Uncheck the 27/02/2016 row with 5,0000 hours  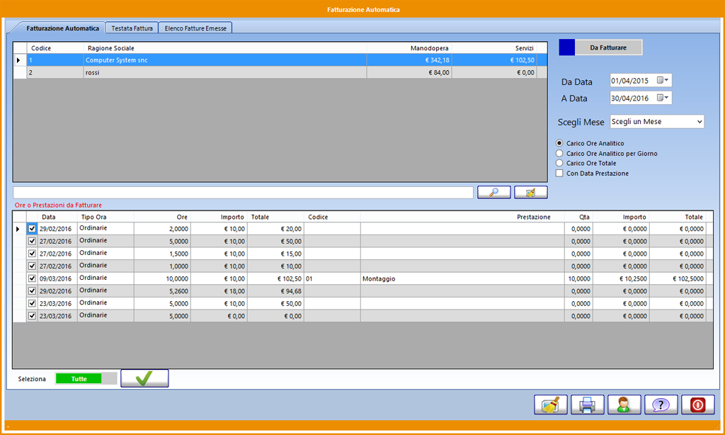(32, 241)
